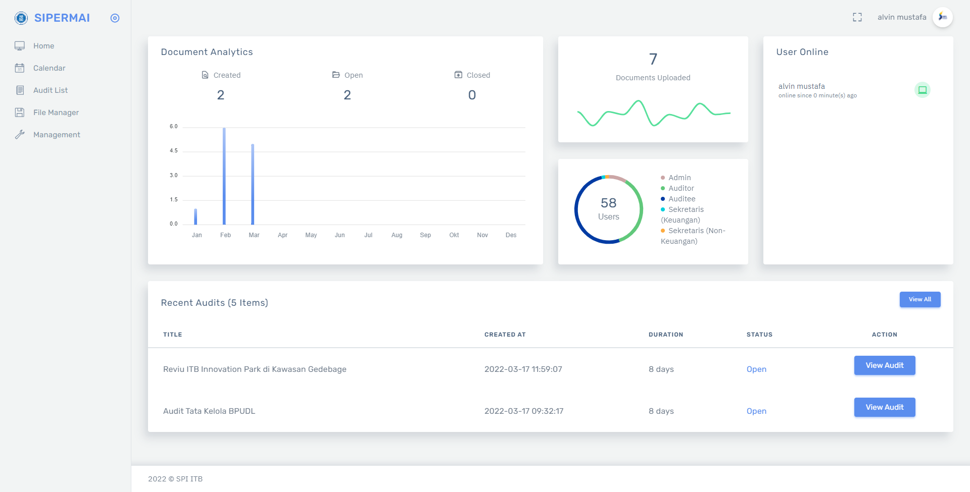Click the SIPERMAI logo emblem

[x=21, y=18]
